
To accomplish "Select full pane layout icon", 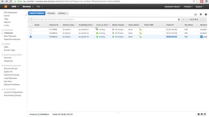I will click(205, 114).
